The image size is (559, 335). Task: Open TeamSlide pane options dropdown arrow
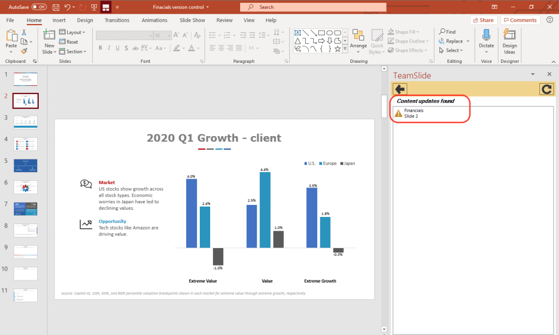532,74
